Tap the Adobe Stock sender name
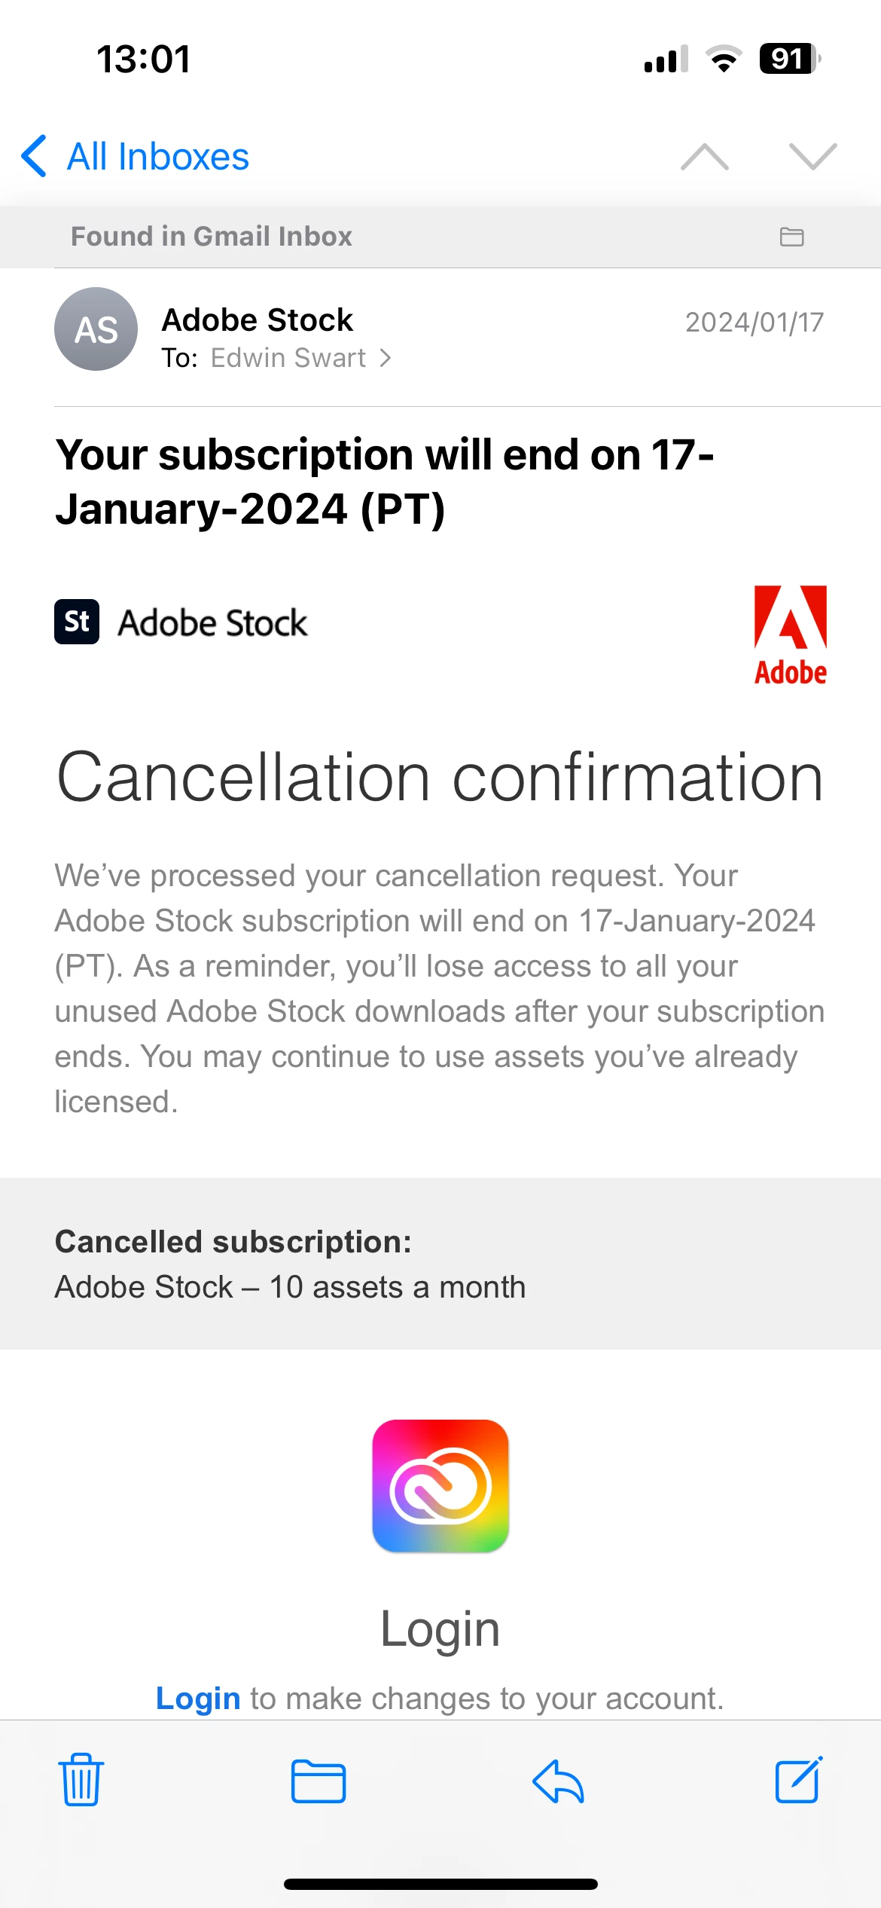 (x=258, y=320)
